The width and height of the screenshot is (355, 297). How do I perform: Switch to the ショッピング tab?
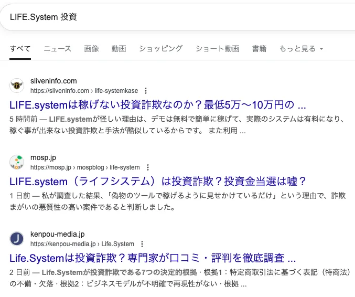(x=161, y=49)
